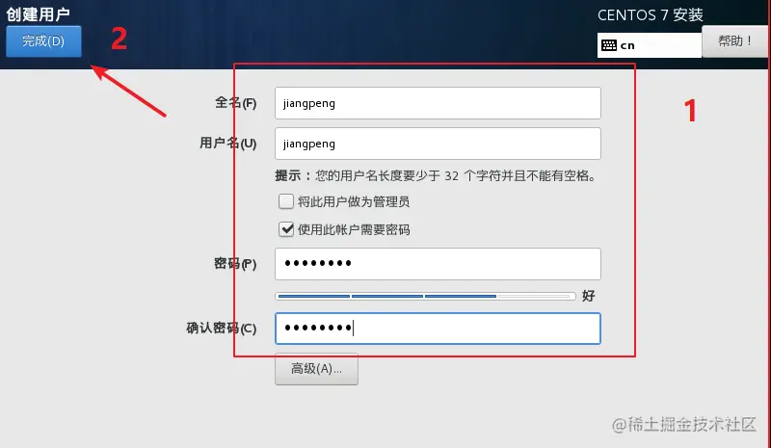Viewport: 771px width, 448px height.
Task: Click into the 密码 password field
Action: point(438,264)
